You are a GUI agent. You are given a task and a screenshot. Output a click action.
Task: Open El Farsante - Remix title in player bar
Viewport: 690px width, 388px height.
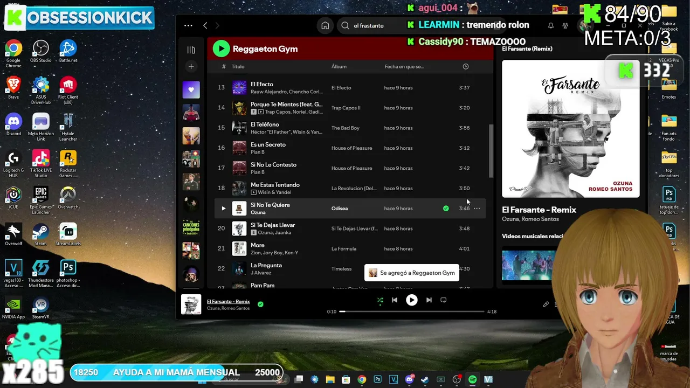click(229, 302)
